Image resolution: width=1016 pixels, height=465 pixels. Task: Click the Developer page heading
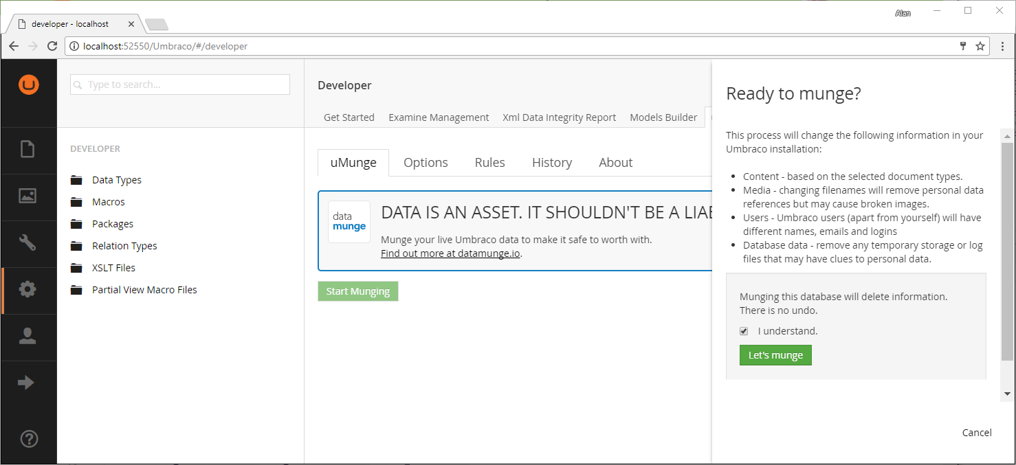344,85
